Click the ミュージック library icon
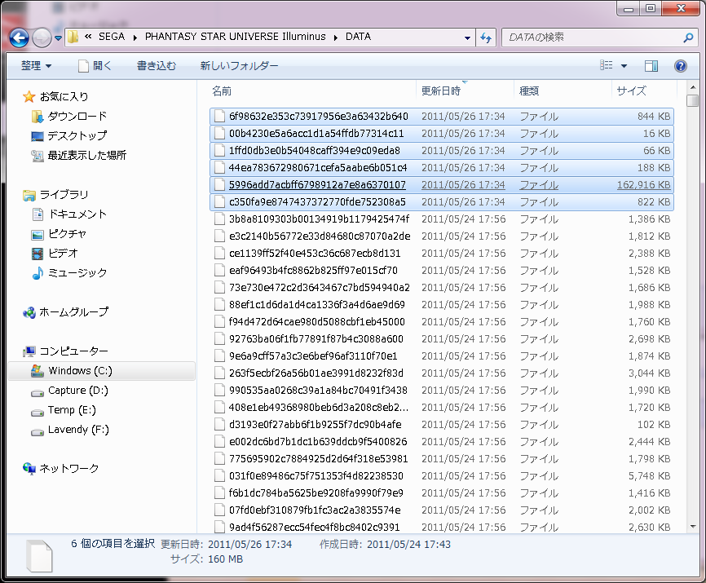This screenshot has height=583, width=706. [x=38, y=273]
